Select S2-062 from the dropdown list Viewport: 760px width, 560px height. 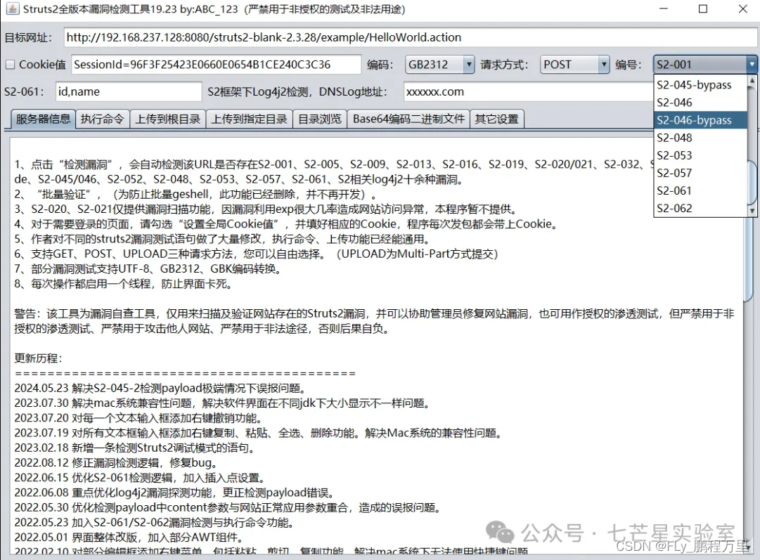click(x=700, y=208)
